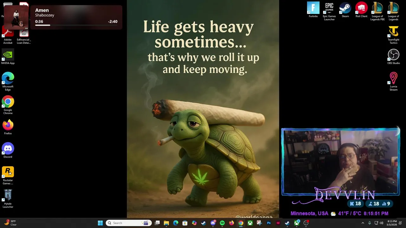Open League of Legends PBE shortcut
This screenshot has height=228, width=406.
coord(377,11)
